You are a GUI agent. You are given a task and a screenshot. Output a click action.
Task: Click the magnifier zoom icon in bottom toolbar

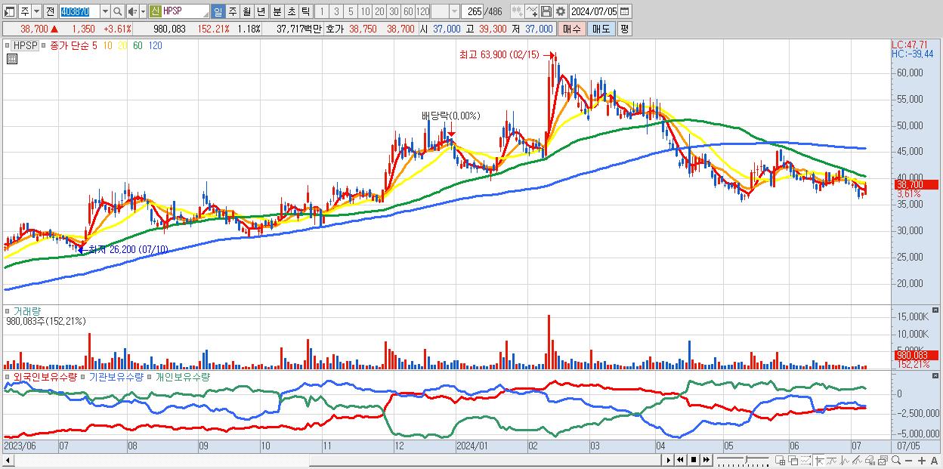(x=896, y=460)
